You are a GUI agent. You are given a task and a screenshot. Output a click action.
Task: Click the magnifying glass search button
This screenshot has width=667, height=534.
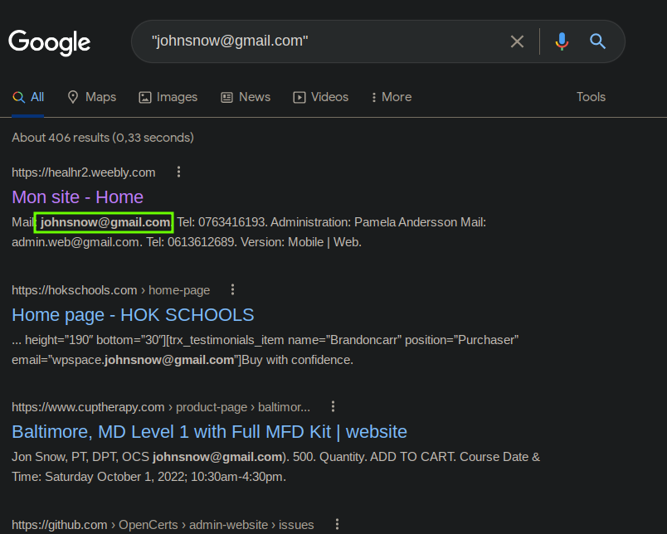(597, 41)
